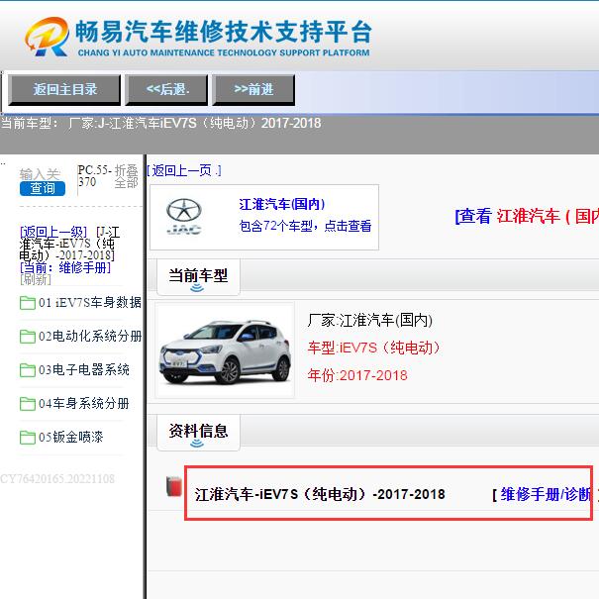Go back with <<后退 button
Image resolution: width=599 pixels, height=599 pixels.
click(166, 90)
